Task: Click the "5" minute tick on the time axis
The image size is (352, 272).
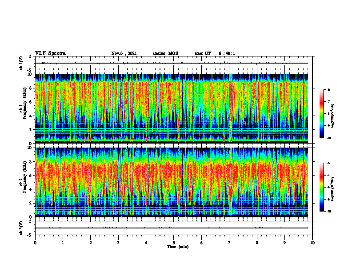Action: (174, 243)
